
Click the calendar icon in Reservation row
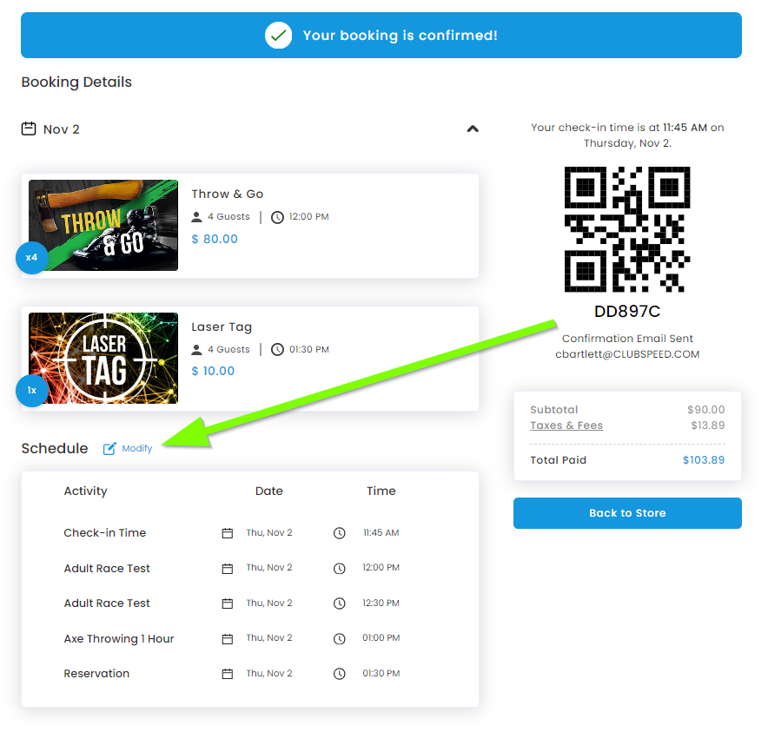[228, 674]
